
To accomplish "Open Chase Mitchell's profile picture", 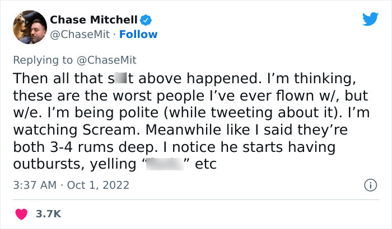I will 29,26.
